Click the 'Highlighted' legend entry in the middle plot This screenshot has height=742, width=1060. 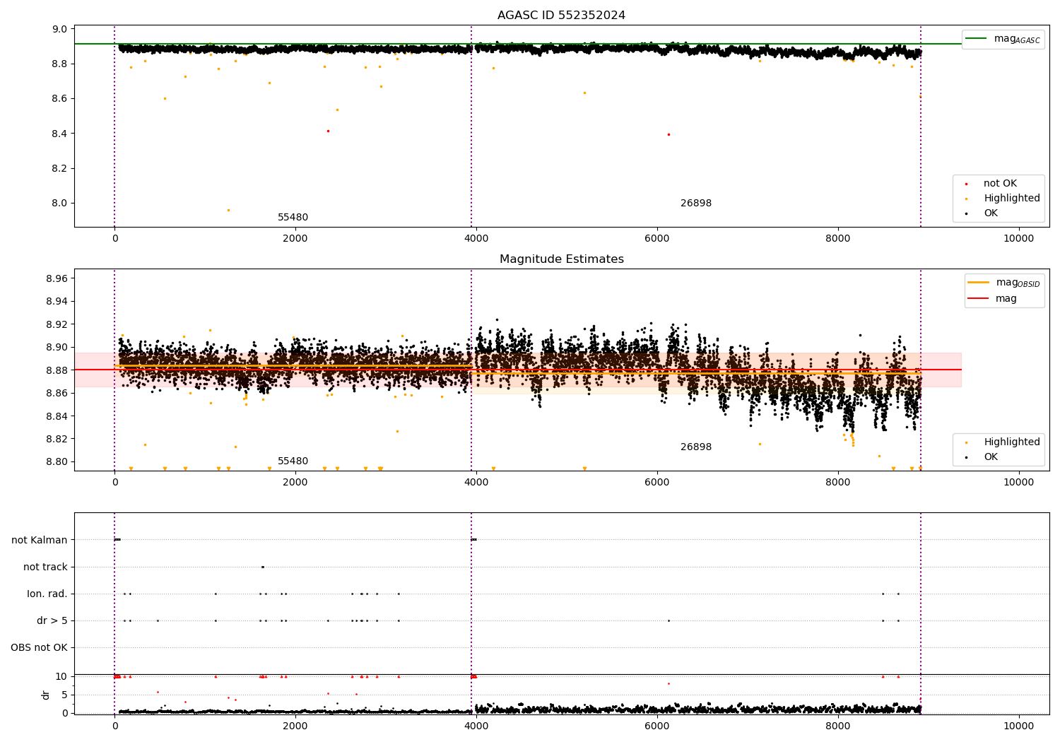pos(1012,442)
